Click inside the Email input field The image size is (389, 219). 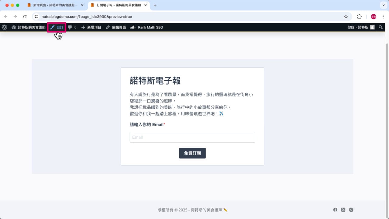coord(192,137)
